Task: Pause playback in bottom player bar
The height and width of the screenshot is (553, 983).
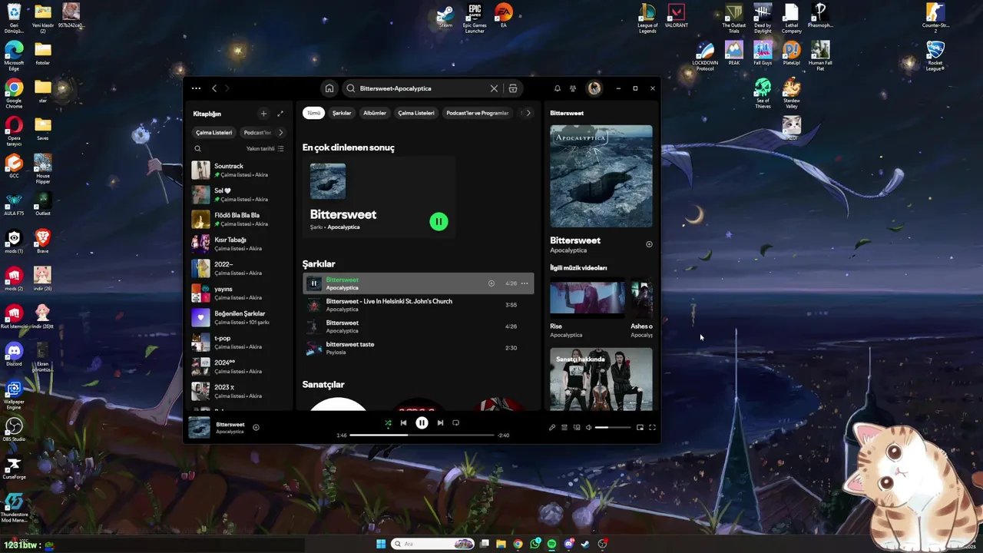Action: coord(422,422)
